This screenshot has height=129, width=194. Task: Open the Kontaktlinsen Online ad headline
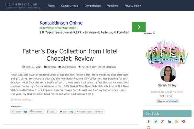click(x=61, y=23)
